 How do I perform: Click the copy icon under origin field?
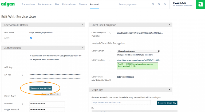(93, 108)
